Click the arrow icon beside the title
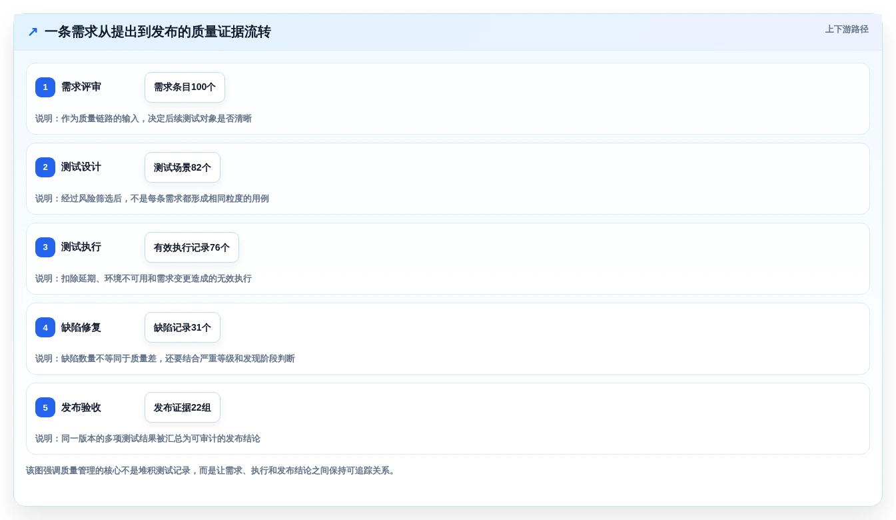The image size is (896, 520). tap(33, 32)
